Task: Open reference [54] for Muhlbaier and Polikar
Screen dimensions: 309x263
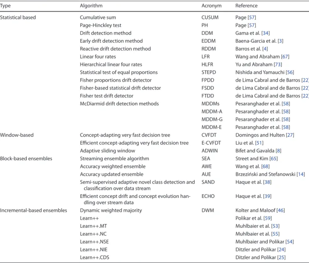Action: [x=290, y=242]
